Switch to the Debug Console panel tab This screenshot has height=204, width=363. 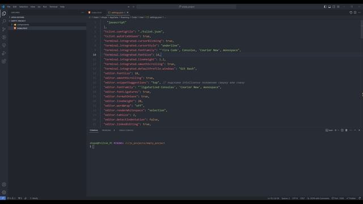pyautogui.click(x=126, y=130)
